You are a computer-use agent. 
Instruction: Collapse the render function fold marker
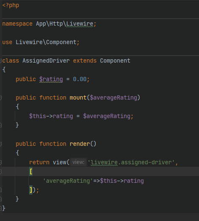coord(0,144)
